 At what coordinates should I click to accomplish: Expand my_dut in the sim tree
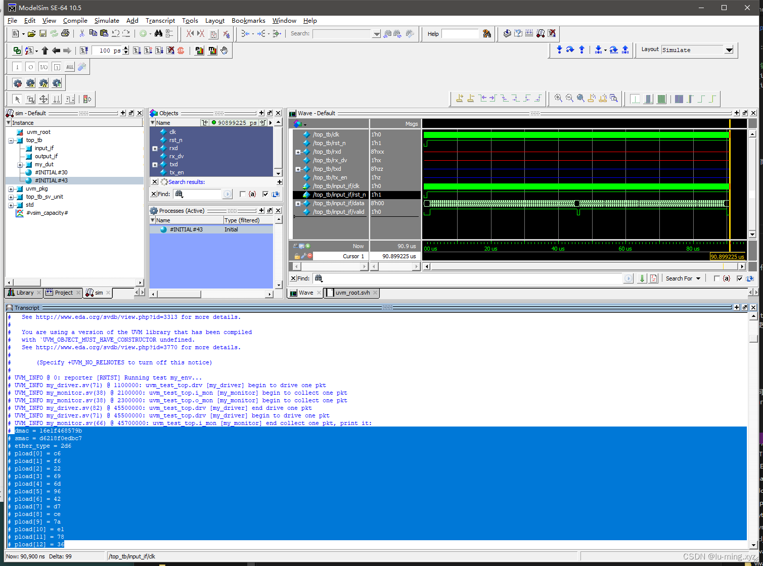pos(21,165)
